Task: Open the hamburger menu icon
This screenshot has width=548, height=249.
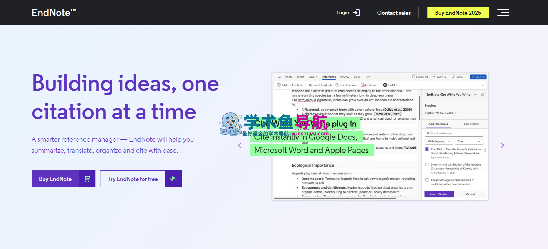Action: click(503, 12)
